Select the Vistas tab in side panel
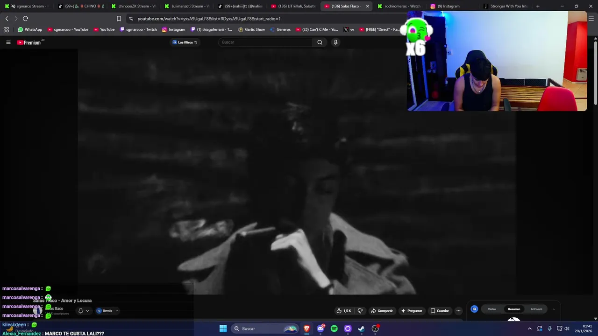This screenshot has width=598, height=336. click(491, 309)
